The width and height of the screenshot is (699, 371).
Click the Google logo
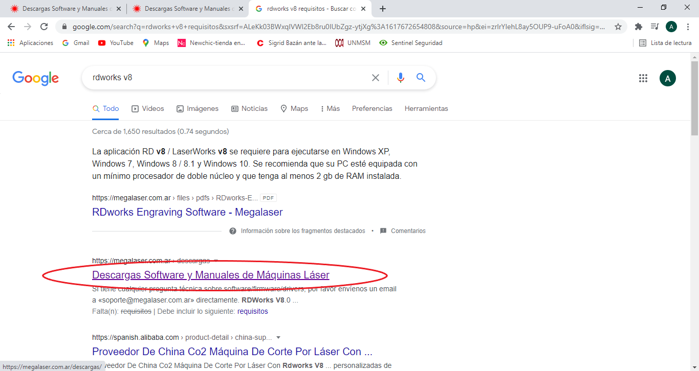(36, 78)
